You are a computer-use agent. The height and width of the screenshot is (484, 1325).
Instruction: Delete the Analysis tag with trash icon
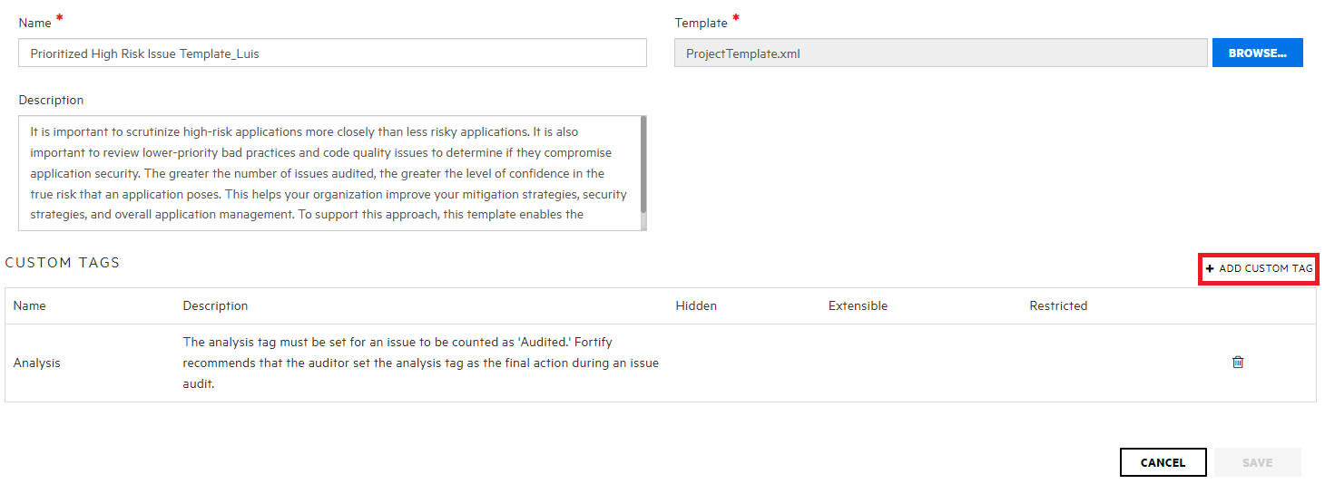[x=1238, y=362]
